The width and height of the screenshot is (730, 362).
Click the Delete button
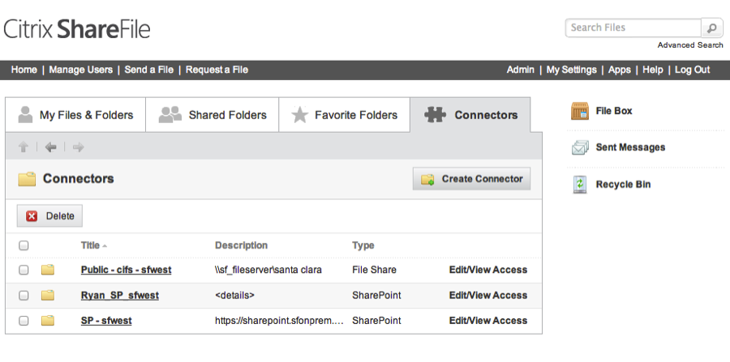[50, 216]
